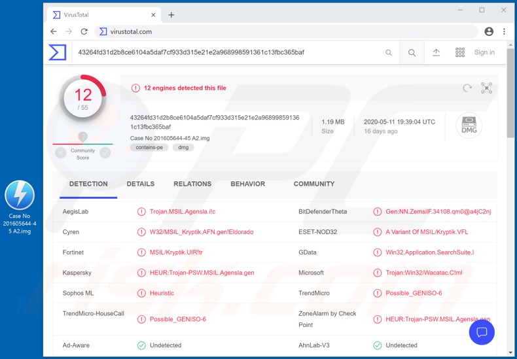
Task: Click the TrendMicro Possible_GENISO-6 result
Action: pyautogui.click(x=414, y=293)
